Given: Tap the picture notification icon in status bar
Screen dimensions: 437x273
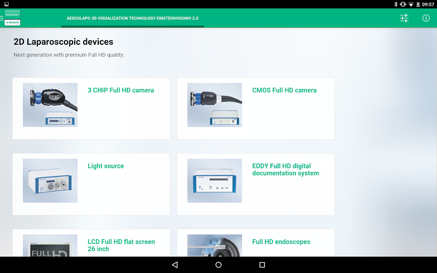Looking at the screenshot, I should coord(7,4).
